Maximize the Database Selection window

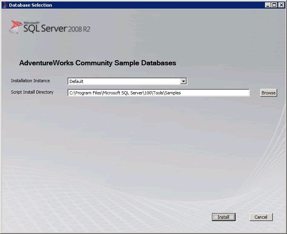pyautogui.click(x=274, y=5)
